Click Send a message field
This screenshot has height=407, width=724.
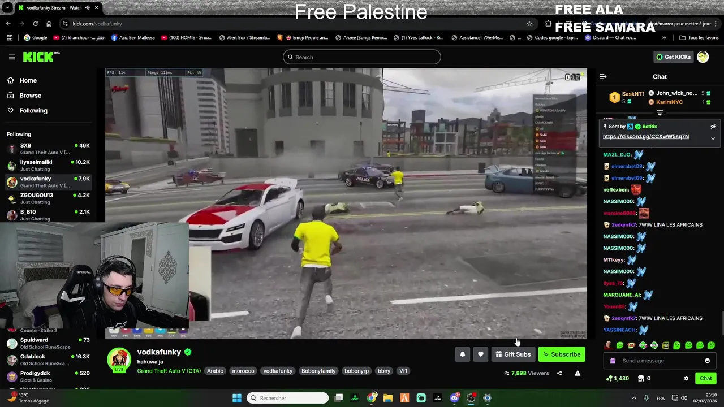660,361
